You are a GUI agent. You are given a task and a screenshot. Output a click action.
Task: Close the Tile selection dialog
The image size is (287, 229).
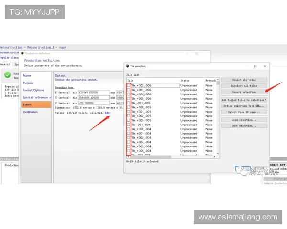coord(265,66)
